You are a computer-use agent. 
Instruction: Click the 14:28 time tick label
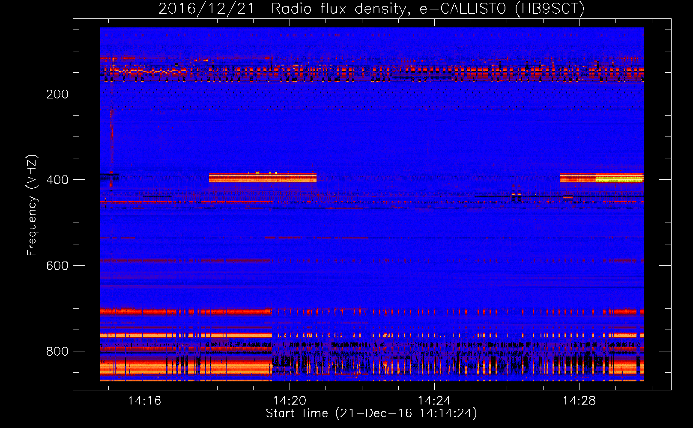click(x=579, y=401)
